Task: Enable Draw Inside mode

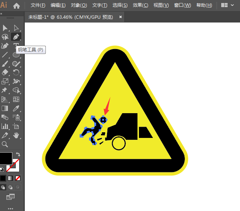Action: coord(18,187)
